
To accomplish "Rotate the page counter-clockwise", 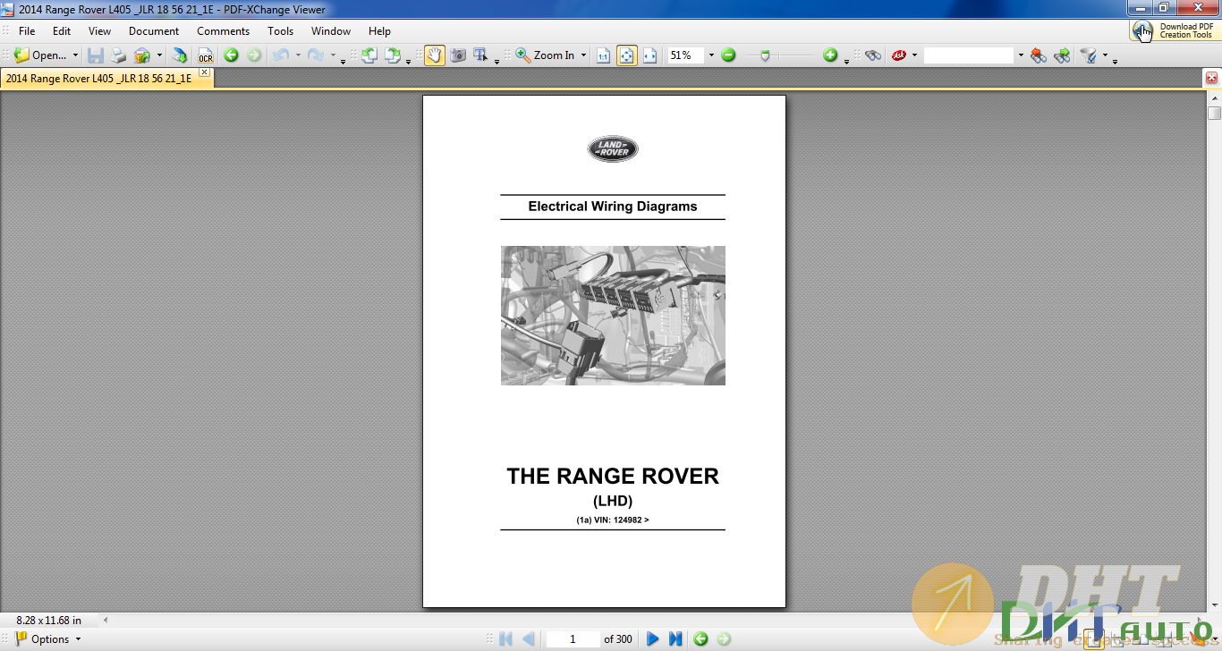I will (369, 55).
